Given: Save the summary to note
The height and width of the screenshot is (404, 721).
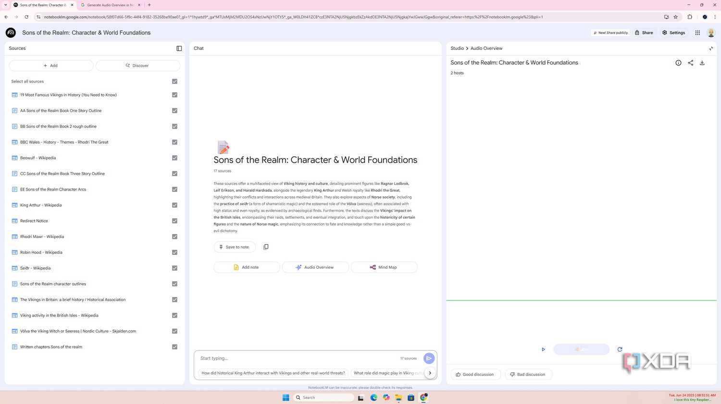Looking at the screenshot, I should 235,247.
